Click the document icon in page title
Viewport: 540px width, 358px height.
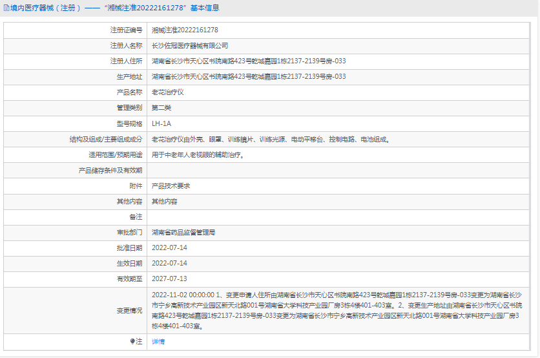6,8
